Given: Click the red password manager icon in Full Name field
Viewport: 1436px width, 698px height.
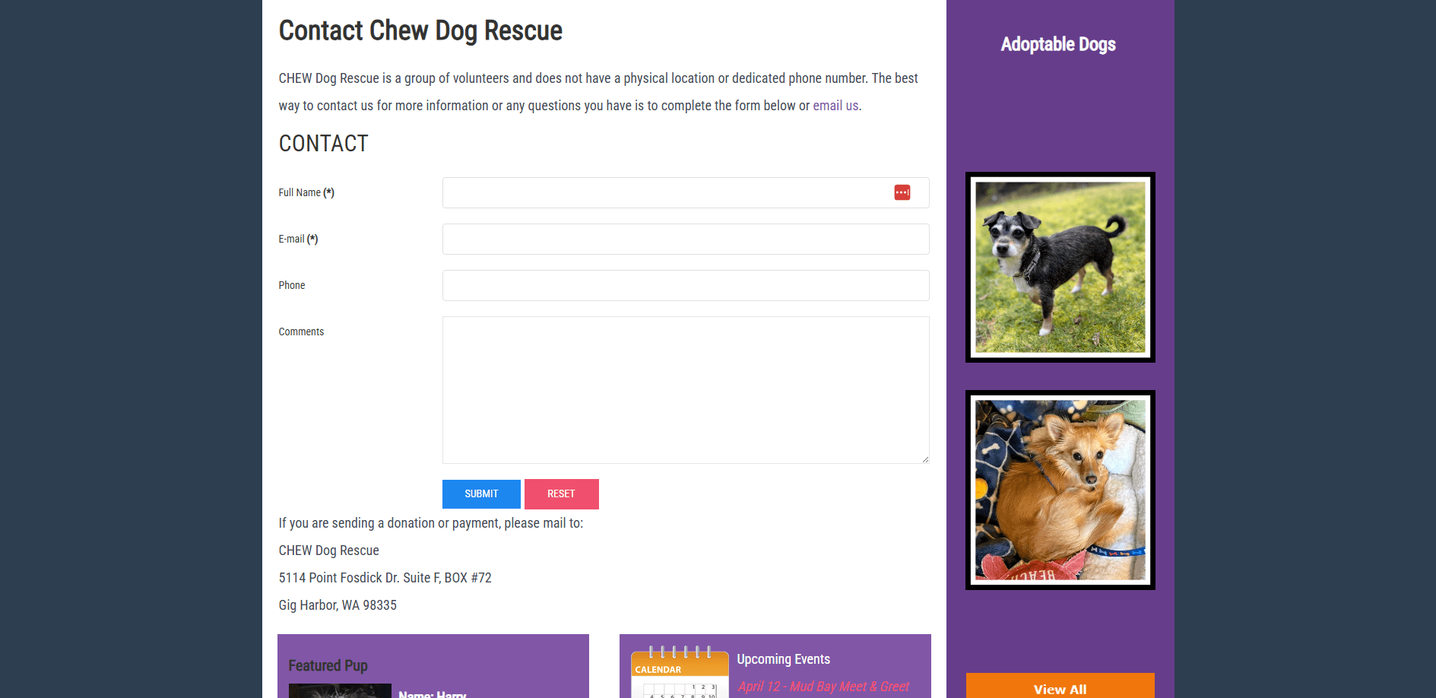Looking at the screenshot, I should point(902,192).
